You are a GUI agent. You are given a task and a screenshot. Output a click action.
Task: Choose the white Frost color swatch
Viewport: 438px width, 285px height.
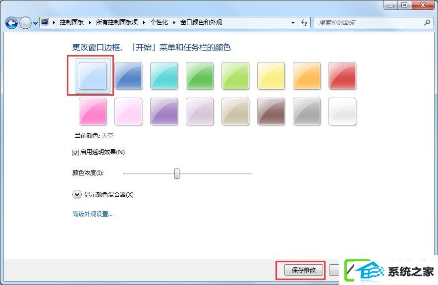coord(342,111)
